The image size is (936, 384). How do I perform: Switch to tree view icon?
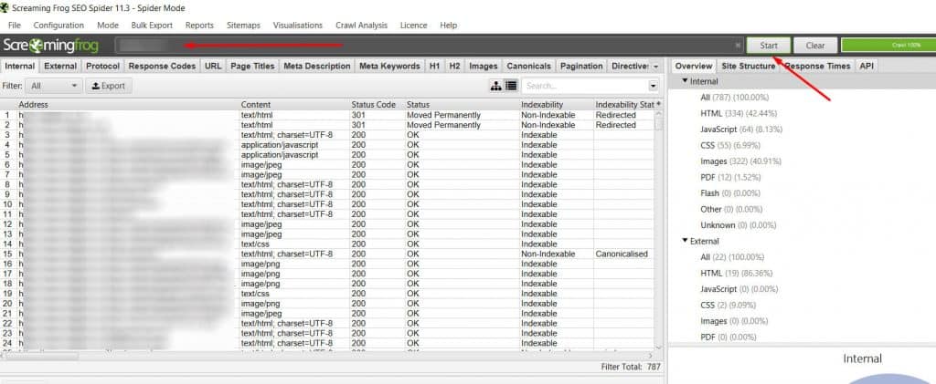click(x=495, y=86)
